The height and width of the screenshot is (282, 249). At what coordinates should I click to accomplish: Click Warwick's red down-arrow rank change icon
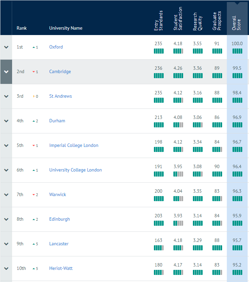tap(34, 195)
